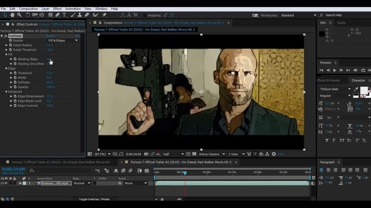Collapse the Fill group

6,54
